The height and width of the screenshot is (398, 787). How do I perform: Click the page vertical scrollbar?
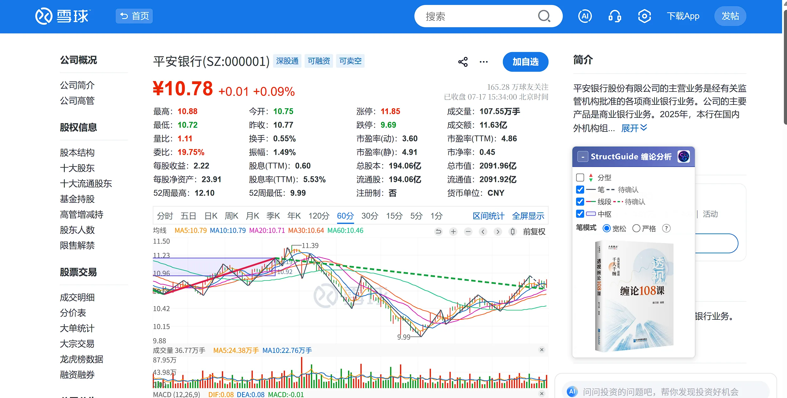[785, 68]
